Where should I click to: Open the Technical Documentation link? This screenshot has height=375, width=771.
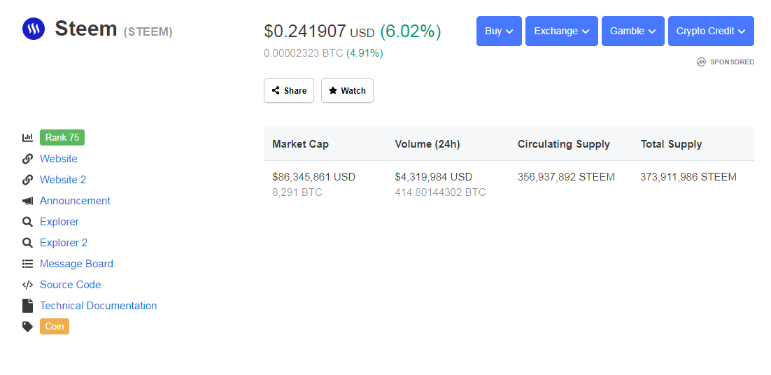click(x=99, y=306)
